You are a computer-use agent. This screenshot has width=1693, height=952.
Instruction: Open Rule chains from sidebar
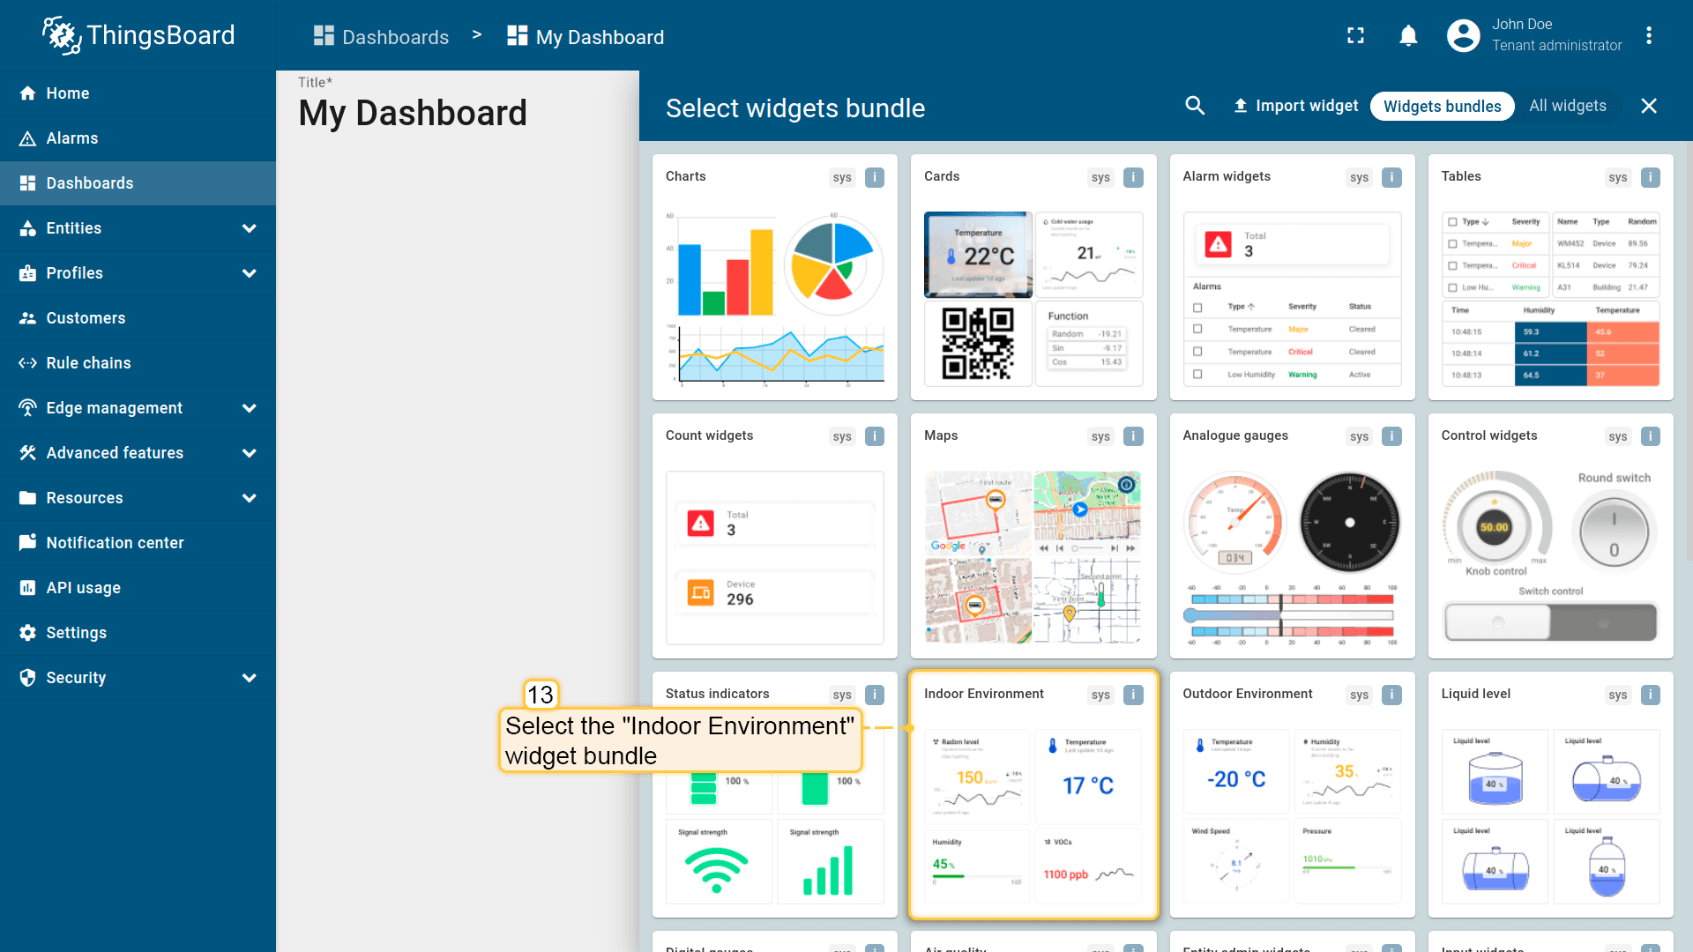pos(88,363)
